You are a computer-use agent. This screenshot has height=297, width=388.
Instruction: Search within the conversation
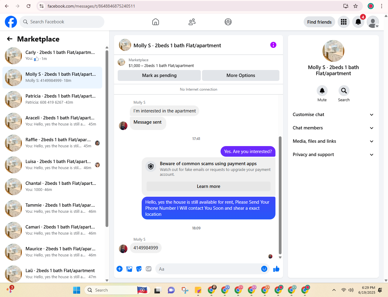coord(344,91)
